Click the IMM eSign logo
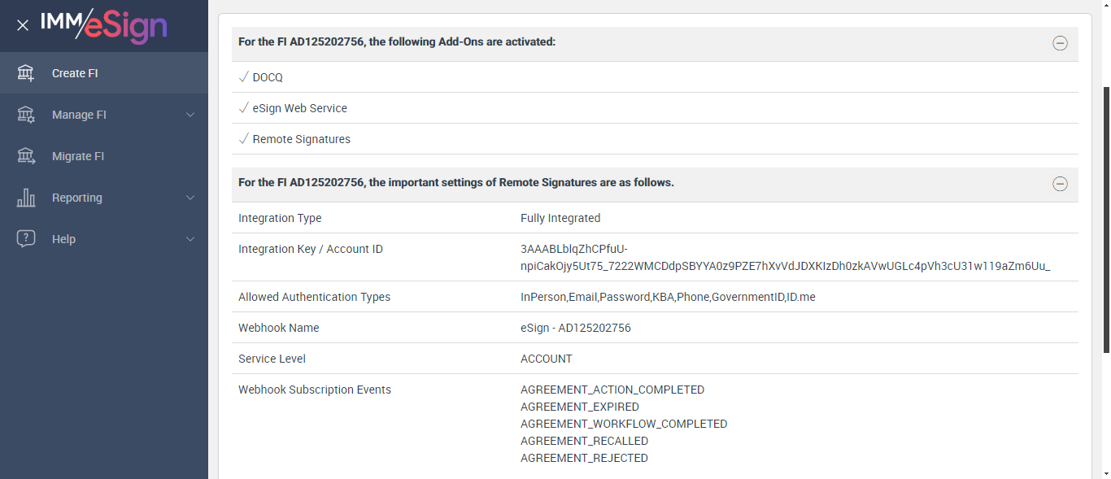The width and height of the screenshot is (1111, 479). pyautogui.click(x=104, y=25)
